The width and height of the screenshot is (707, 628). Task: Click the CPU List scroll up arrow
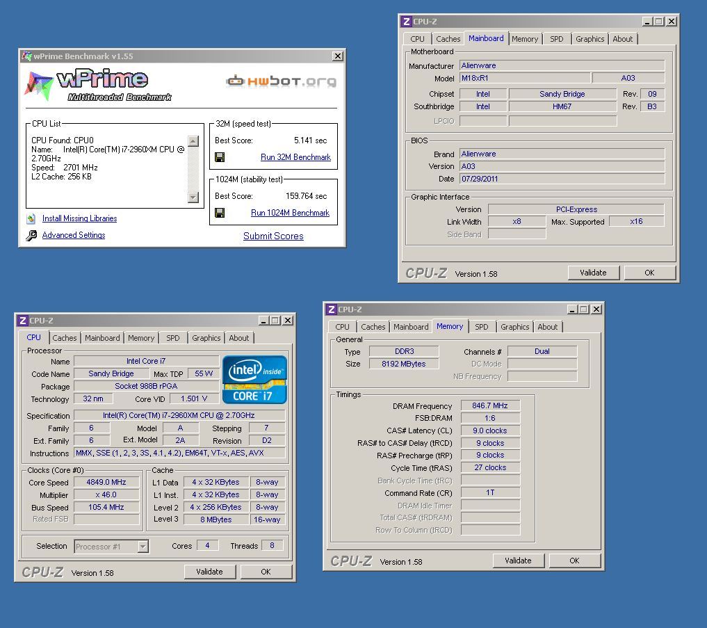pos(193,140)
